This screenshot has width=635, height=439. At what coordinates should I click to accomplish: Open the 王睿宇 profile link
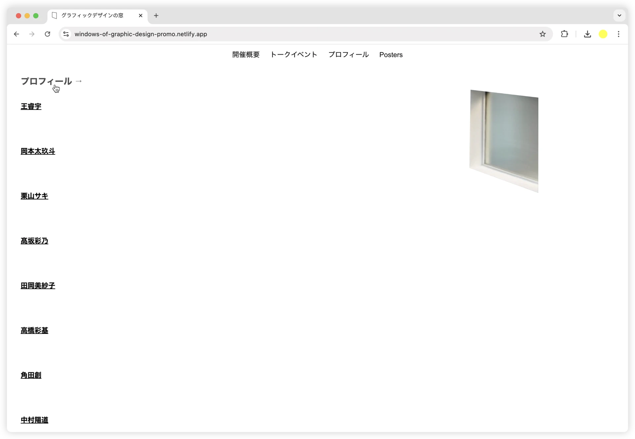point(31,106)
